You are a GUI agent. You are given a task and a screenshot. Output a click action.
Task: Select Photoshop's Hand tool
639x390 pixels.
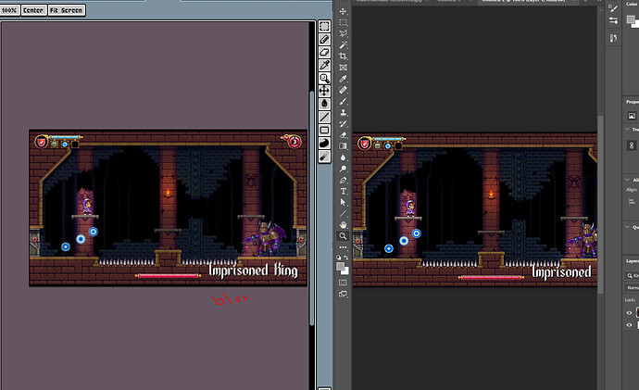click(x=344, y=224)
